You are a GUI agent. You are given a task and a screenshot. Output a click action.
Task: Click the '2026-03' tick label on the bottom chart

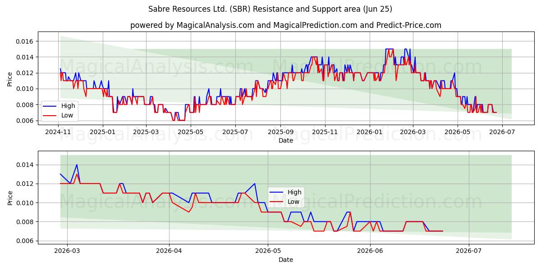pos(67,250)
